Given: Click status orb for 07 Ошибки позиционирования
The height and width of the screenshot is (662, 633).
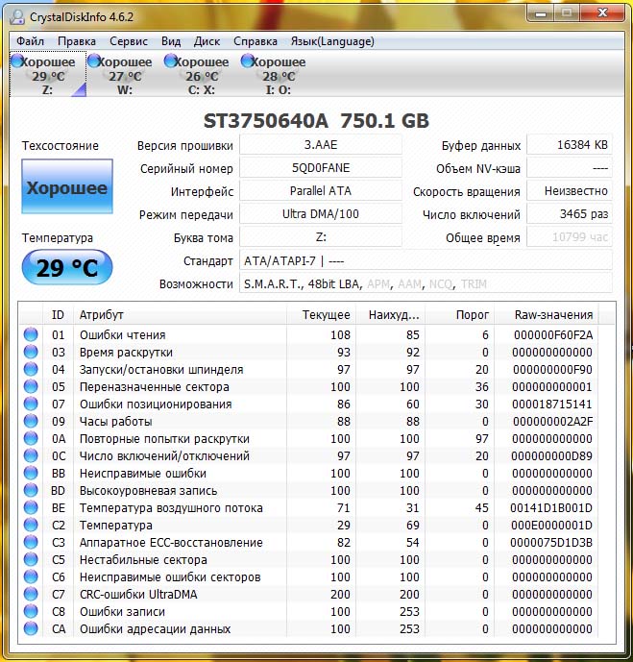Looking at the screenshot, I should 31,404.
